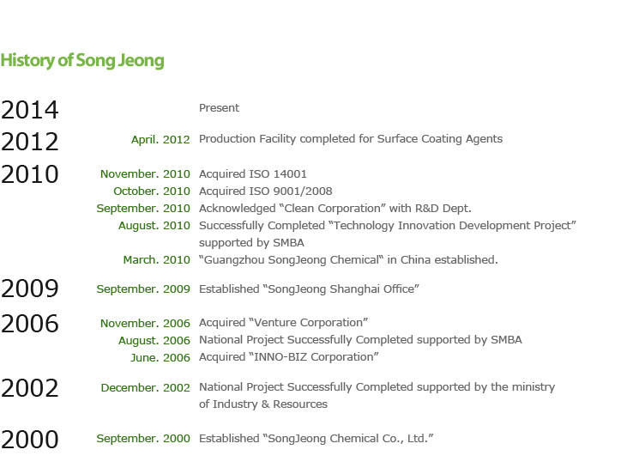Click the large 2010 year marker
The image size is (633, 474).
pos(30,174)
